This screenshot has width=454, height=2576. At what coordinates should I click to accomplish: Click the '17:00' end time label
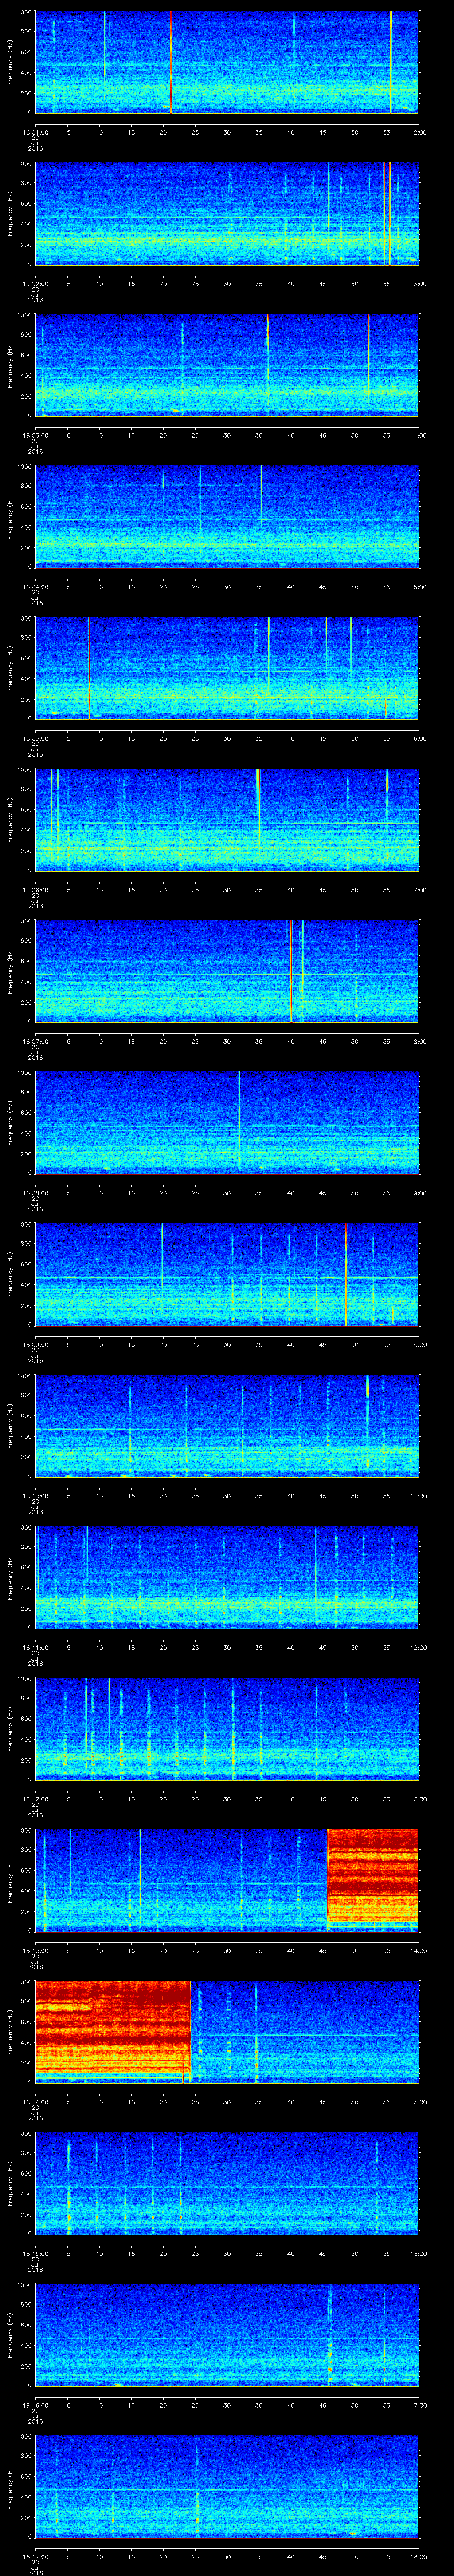418,2405
